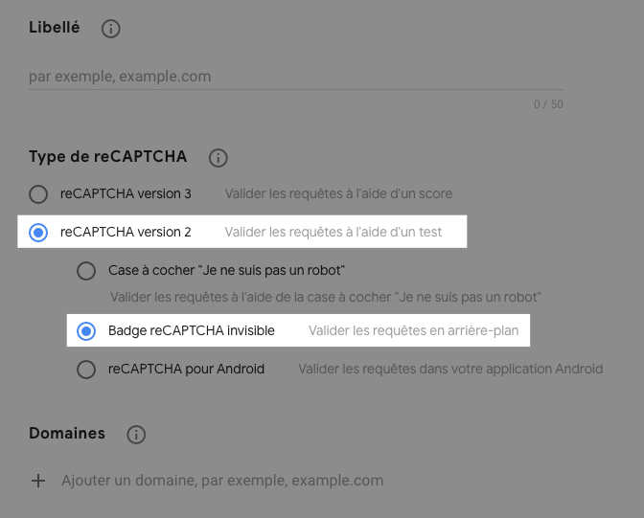Click the "reCAPTCHA version 2" label text
The width and height of the screenshot is (644, 518).
(126, 233)
